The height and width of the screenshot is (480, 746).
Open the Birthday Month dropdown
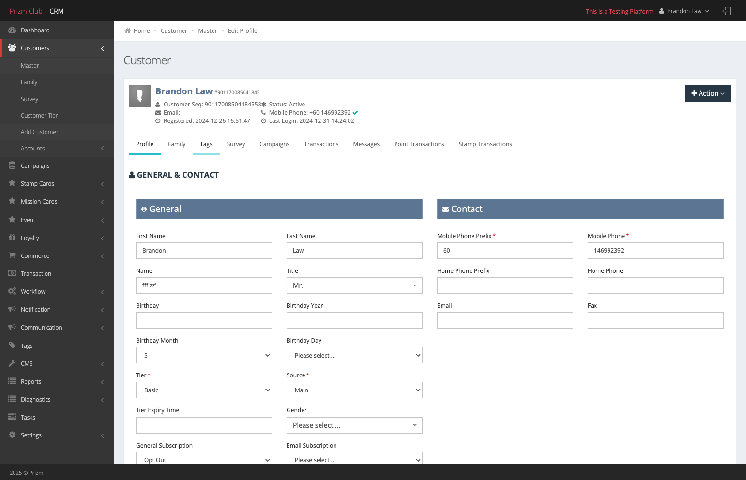[204, 355]
